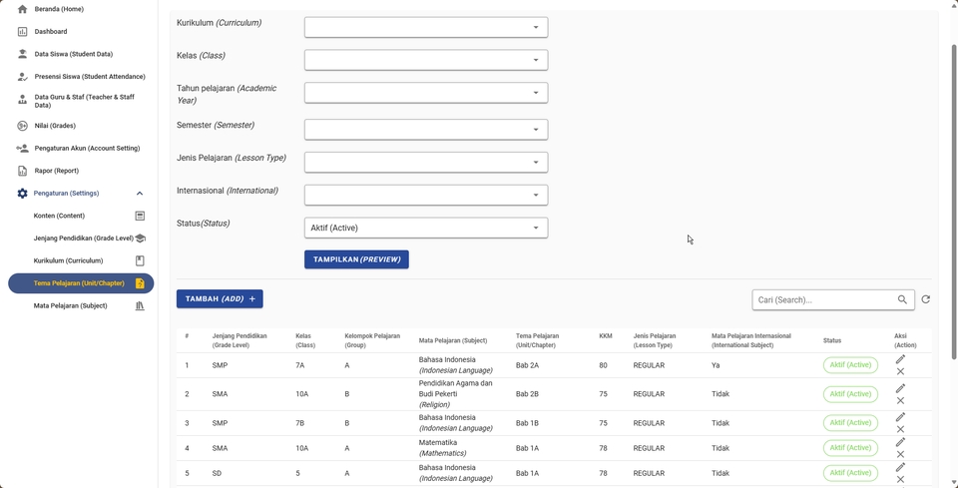Viewport: 958px width, 488px height.
Task: Click the Nilai (Grades) icon
Action: pyautogui.click(x=23, y=125)
